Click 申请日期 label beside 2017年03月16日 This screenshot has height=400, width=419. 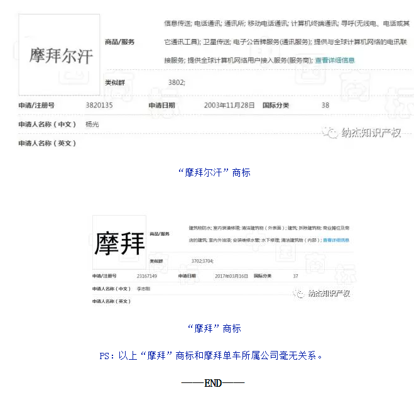[187, 276]
